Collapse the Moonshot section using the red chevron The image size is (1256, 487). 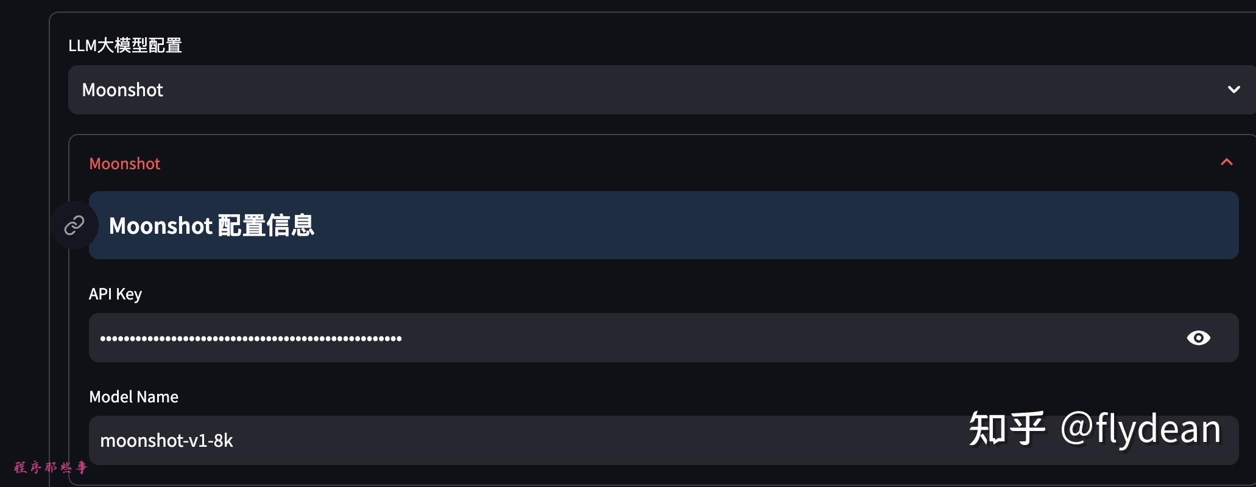click(x=1226, y=163)
